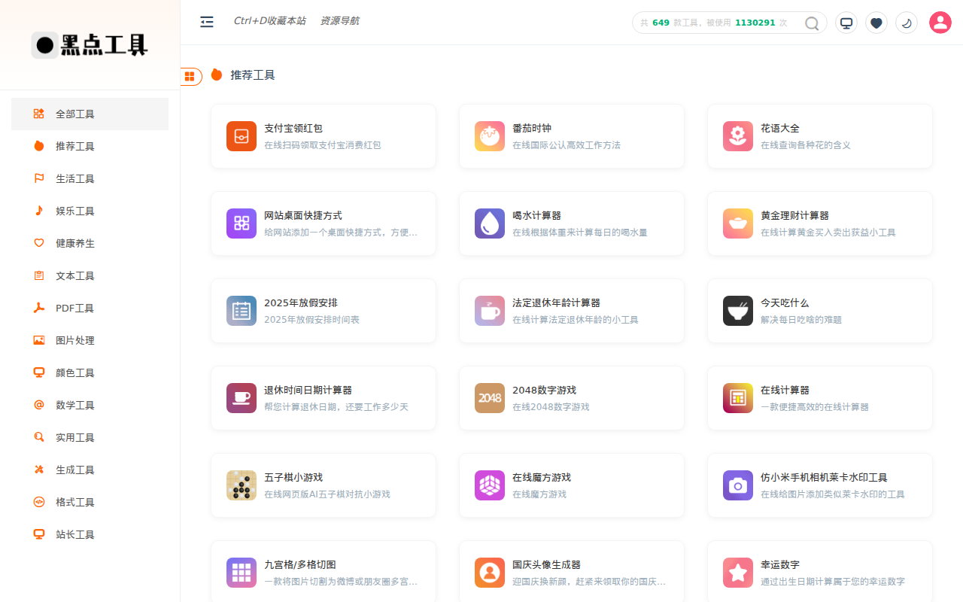
Task: Open the 番茄时钟 tomato timer tool icon
Action: click(489, 136)
